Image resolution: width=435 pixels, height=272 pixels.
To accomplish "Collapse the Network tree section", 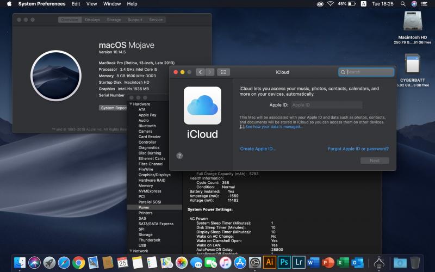I will click(130, 251).
